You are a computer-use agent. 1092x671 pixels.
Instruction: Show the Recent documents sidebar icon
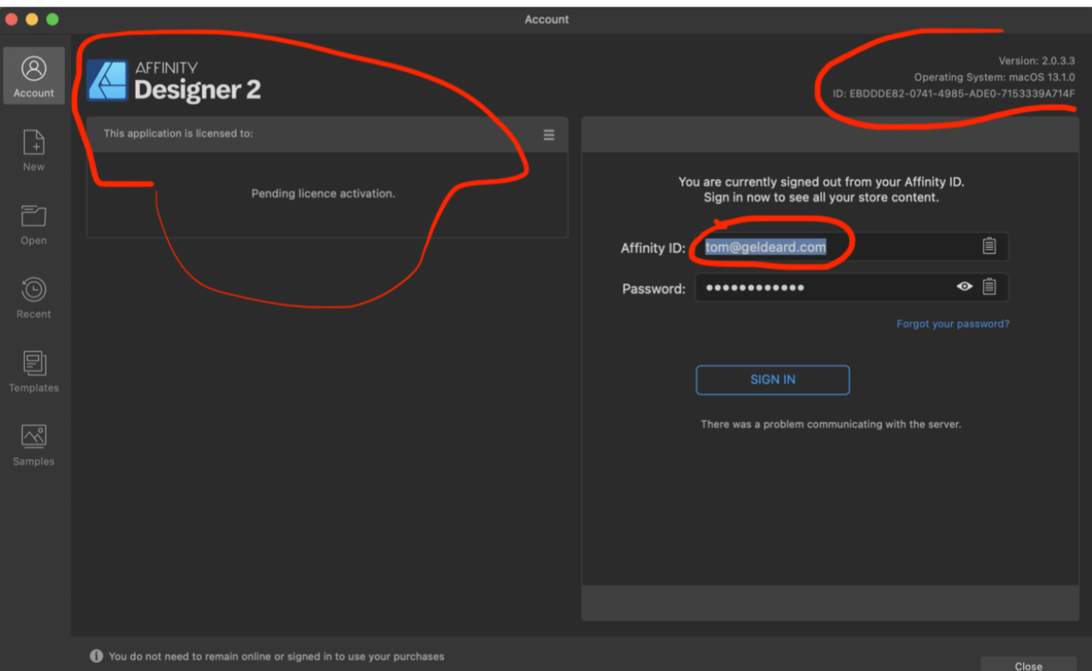coord(33,297)
